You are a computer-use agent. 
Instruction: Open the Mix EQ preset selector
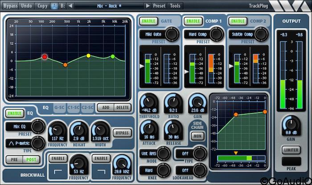(x=25, y=126)
